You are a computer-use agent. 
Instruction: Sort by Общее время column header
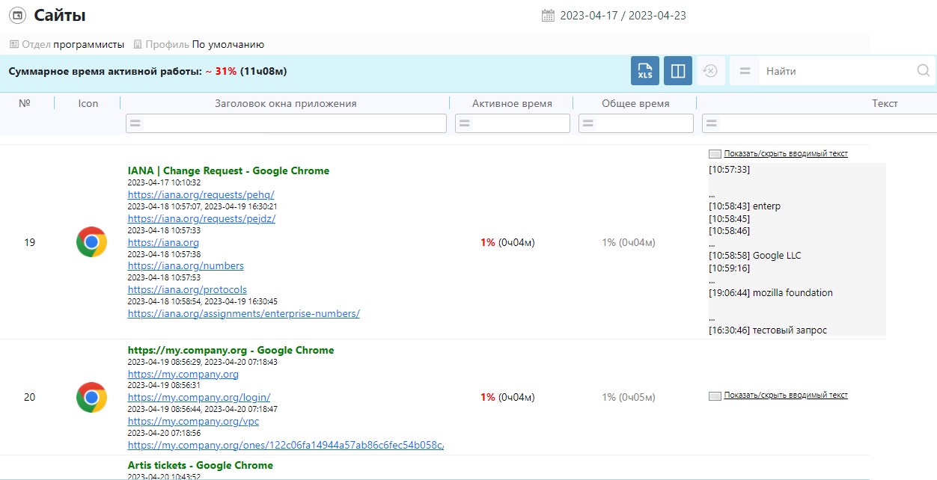tap(635, 103)
